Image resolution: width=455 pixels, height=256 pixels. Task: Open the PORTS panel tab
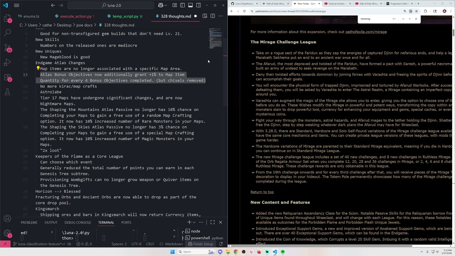[126, 223]
